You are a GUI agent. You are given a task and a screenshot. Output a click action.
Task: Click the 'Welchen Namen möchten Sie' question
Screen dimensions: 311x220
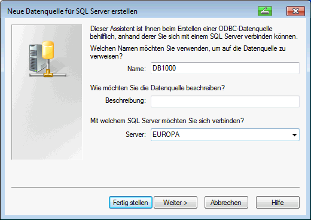tap(188, 52)
